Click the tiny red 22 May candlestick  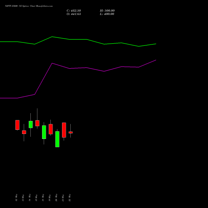point(71,132)
